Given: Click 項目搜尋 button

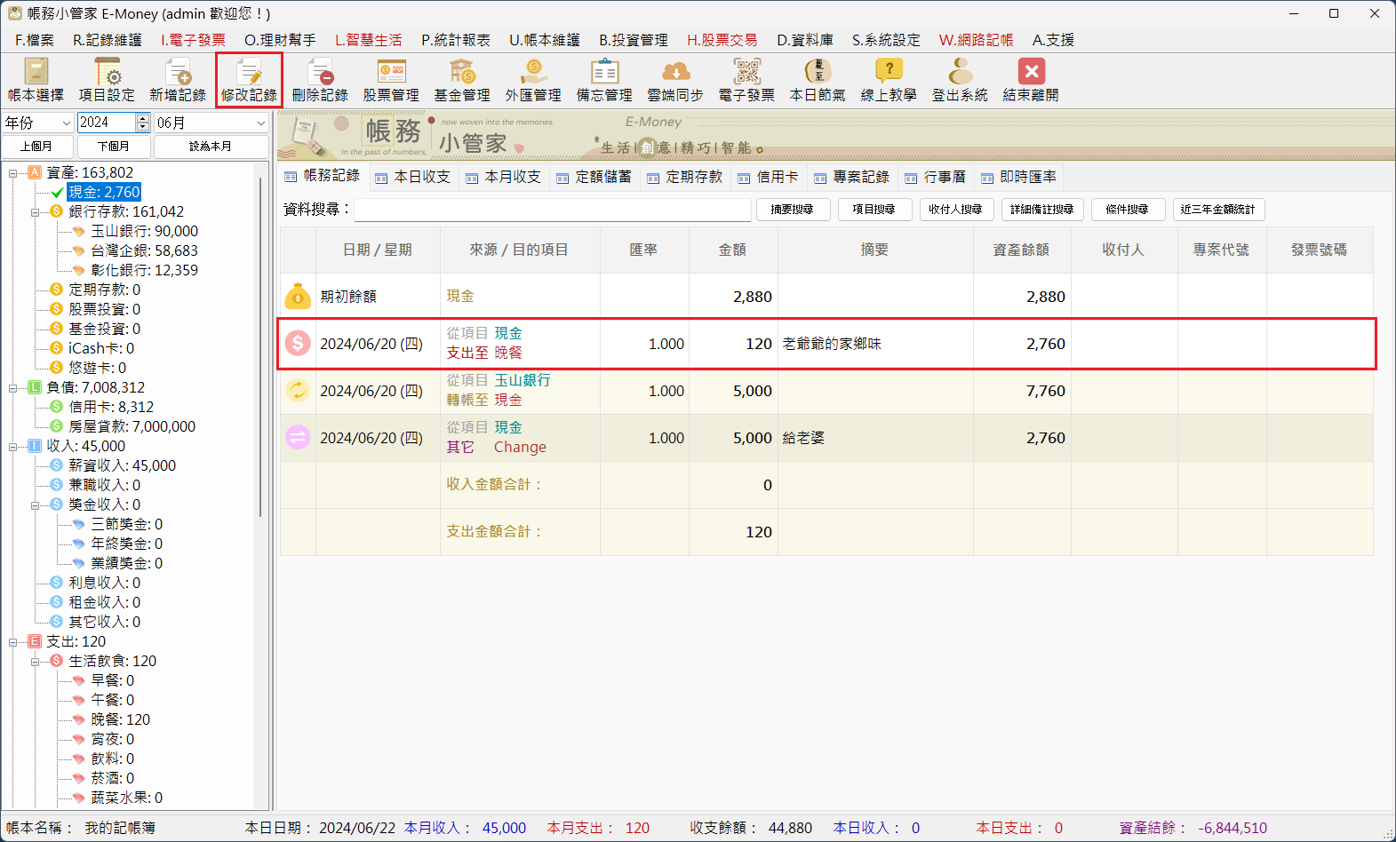Looking at the screenshot, I should (x=873, y=210).
